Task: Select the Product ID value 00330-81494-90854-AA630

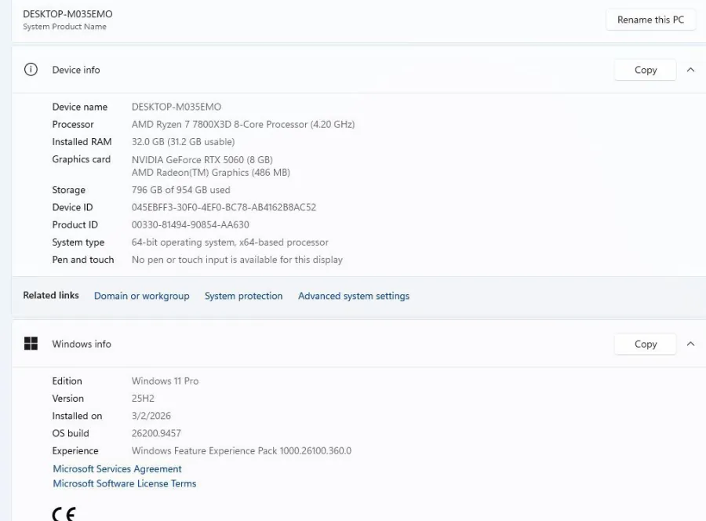Action: pos(191,224)
